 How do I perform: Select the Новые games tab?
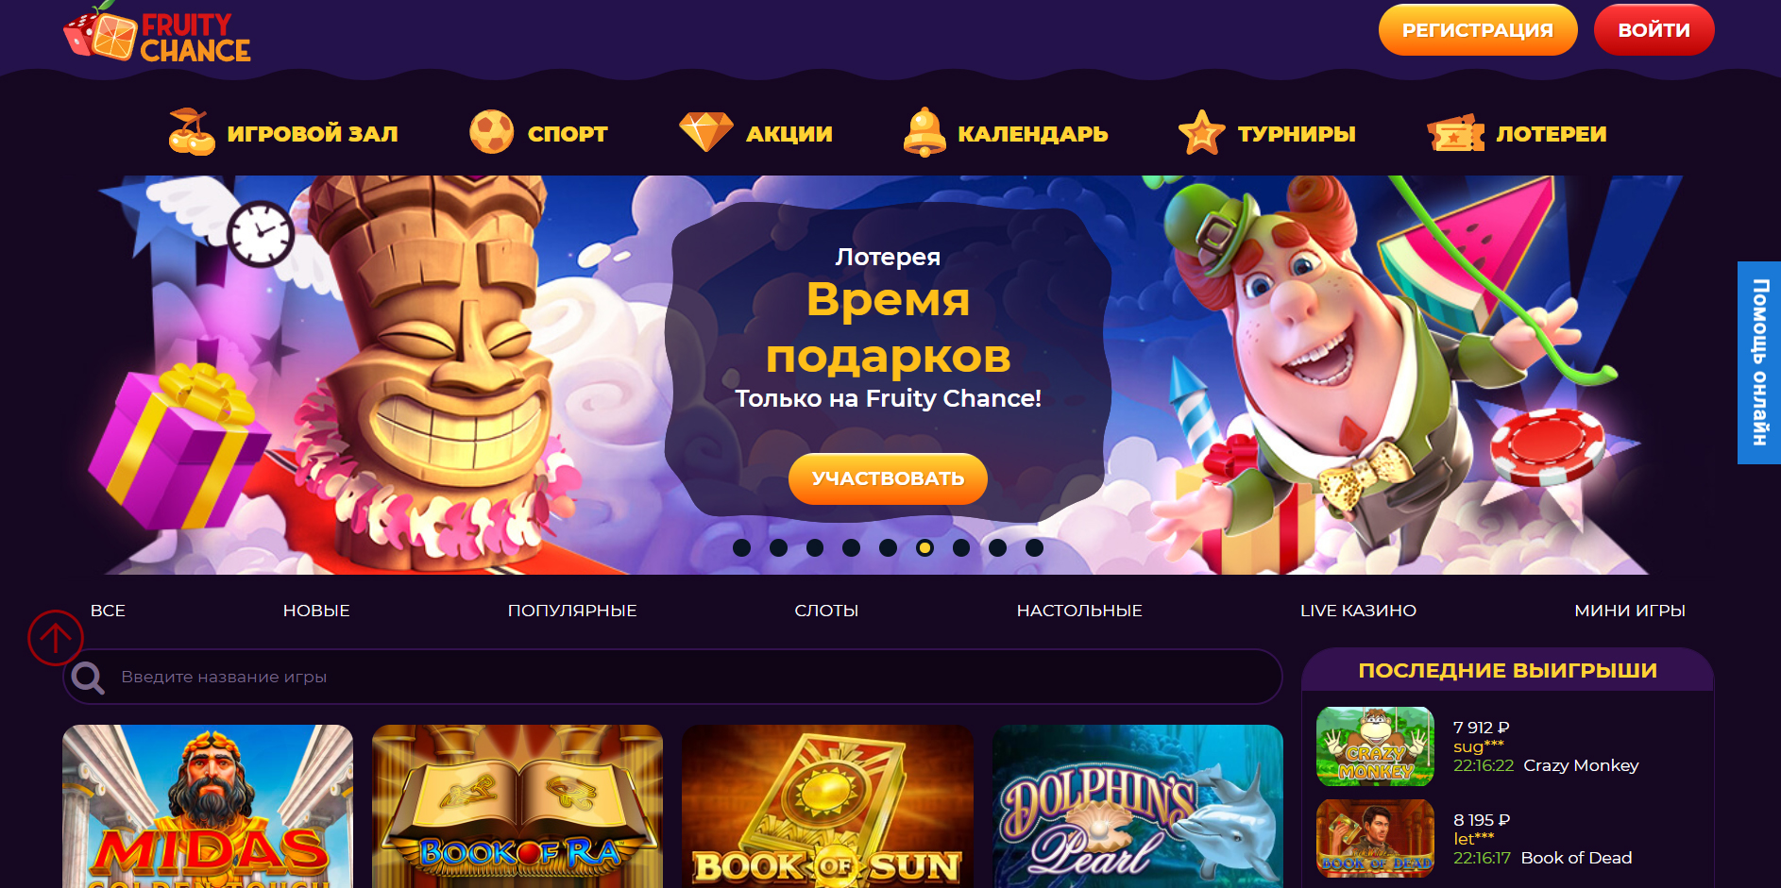(x=316, y=611)
